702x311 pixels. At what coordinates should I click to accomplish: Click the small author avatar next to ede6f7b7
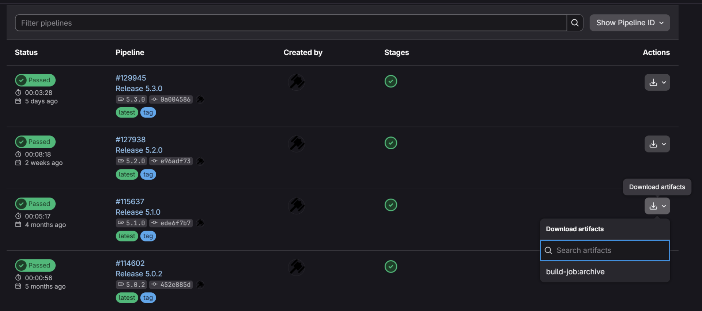(x=200, y=223)
